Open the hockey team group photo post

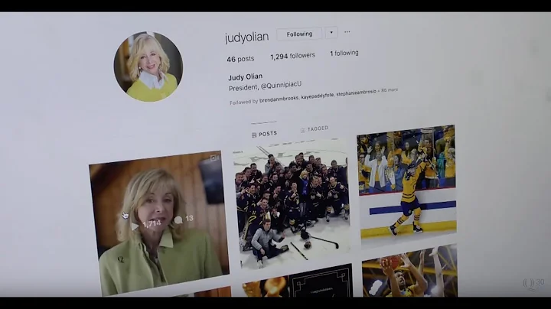292,203
